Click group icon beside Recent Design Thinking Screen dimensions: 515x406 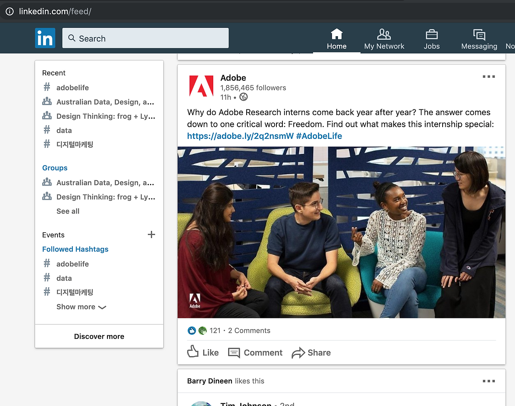tap(47, 116)
